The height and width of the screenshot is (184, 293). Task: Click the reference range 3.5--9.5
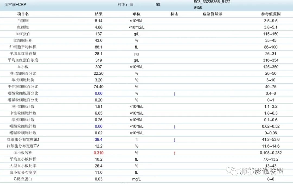click(x=271, y=21)
